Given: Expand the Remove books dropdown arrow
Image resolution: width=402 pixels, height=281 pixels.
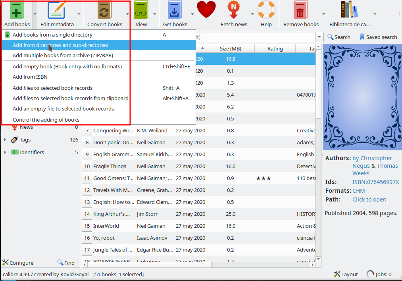Looking at the screenshot, I should pos(323,14).
